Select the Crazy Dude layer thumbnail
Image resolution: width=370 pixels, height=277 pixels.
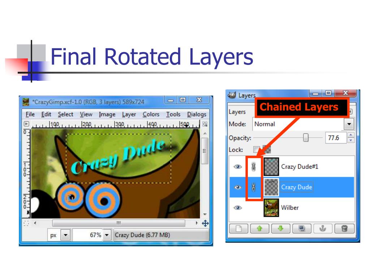(x=271, y=187)
